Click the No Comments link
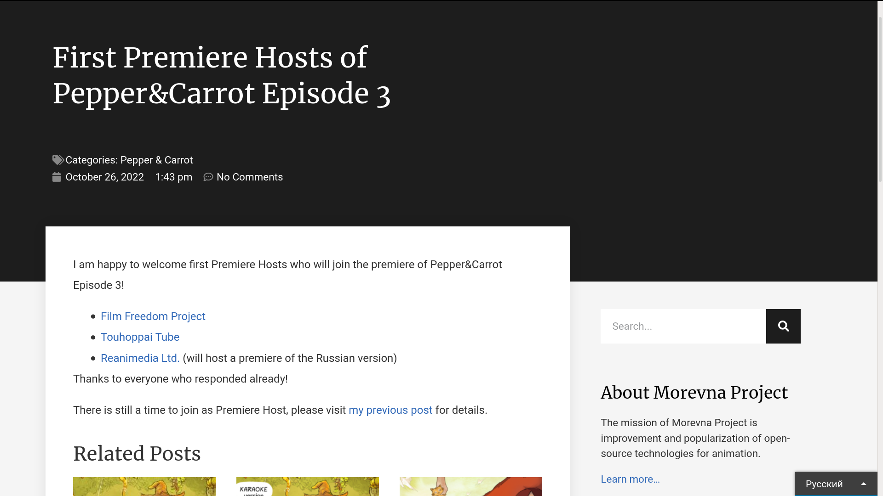The width and height of the screenshot is (883, 496). 249,177
